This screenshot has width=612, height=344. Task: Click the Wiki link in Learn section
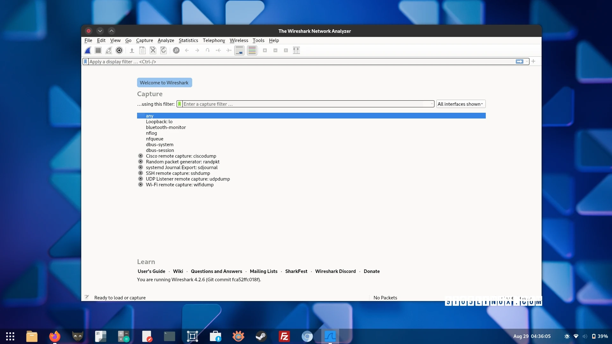point(178,271)
